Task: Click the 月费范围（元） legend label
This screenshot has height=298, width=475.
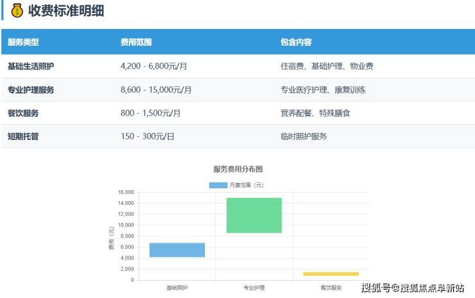Action: [246, 186]
